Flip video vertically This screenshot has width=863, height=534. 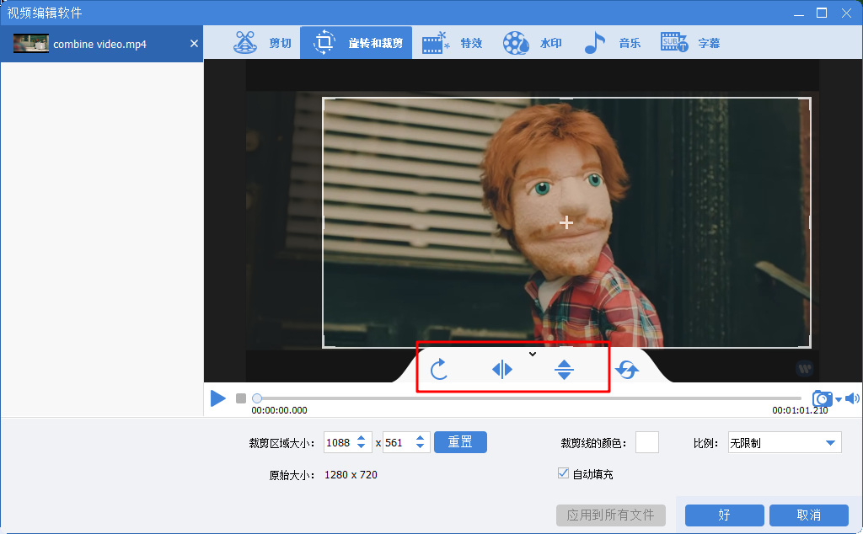click(x=564, y=369)
